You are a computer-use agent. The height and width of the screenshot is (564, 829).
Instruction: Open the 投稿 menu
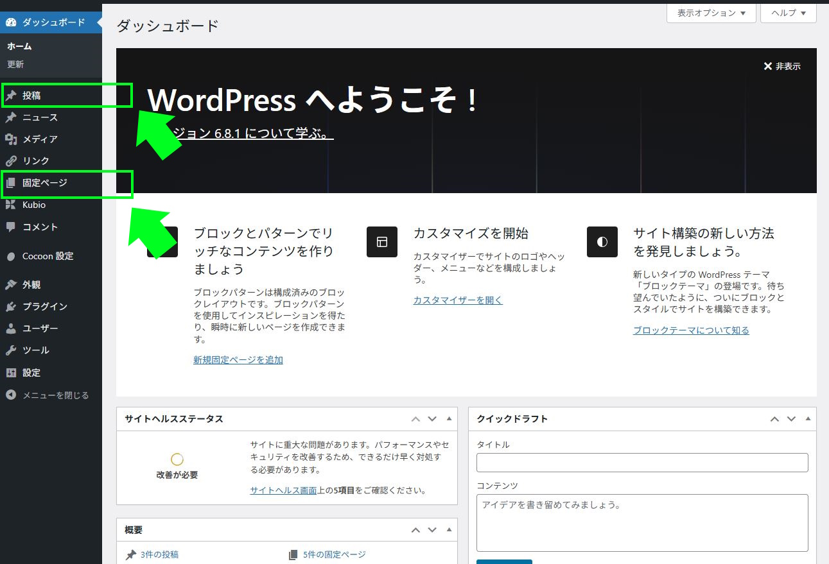pos(51,96)
